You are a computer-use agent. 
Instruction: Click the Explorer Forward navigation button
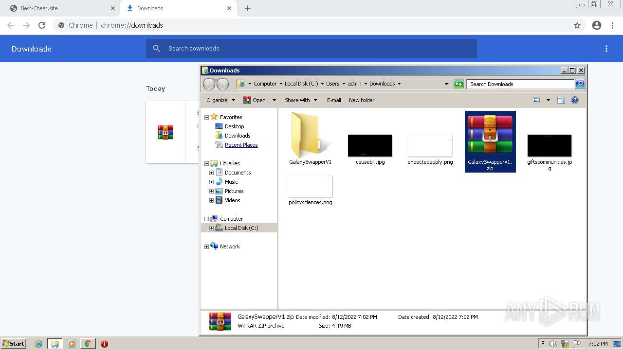[x=222, y=84]
